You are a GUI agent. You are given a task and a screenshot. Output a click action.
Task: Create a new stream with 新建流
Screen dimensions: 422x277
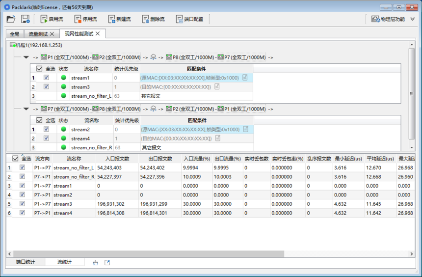120,19
